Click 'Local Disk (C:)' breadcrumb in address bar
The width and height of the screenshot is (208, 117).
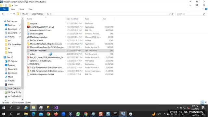37,14
